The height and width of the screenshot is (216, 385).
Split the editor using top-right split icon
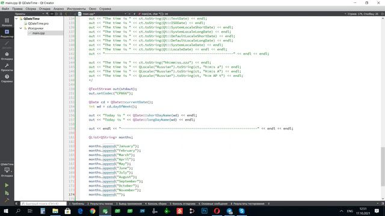(x=383, y=14)
